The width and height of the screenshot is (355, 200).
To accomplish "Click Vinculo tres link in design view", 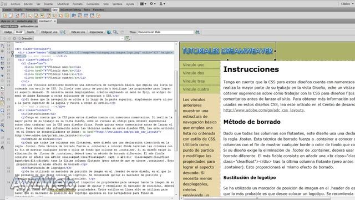I will (x=194, y=81).
